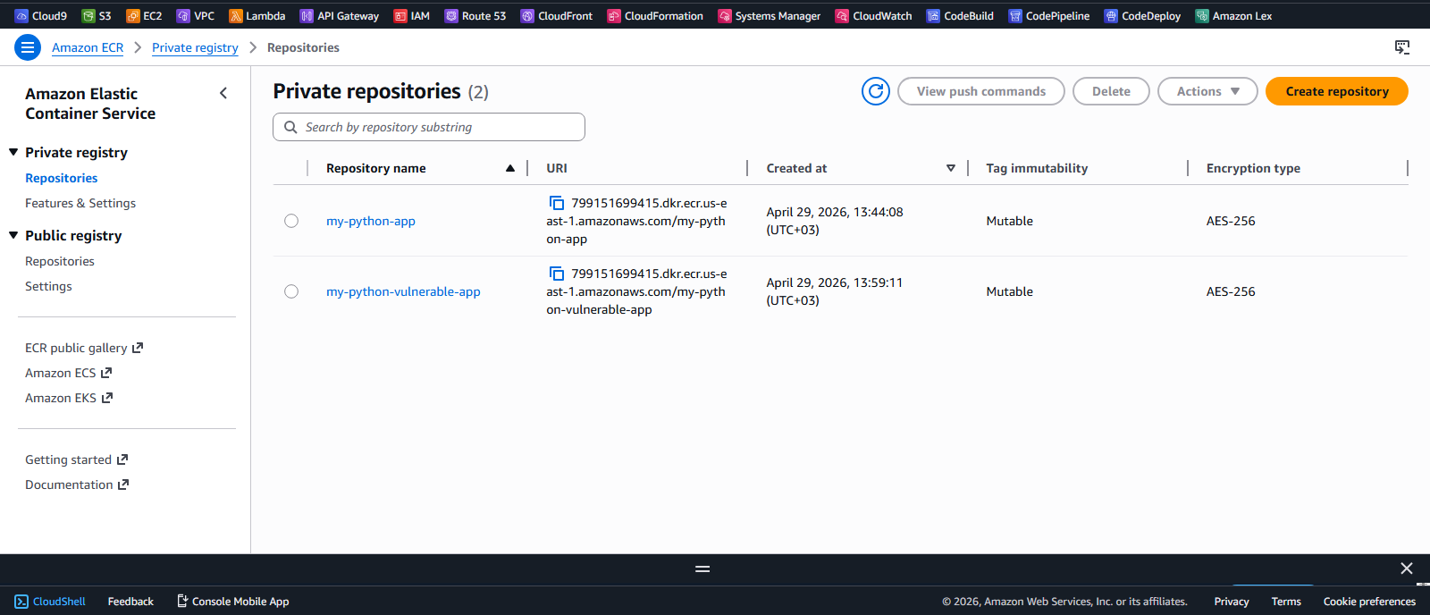The height and width of the screenshot is (615, 1430).
Task: Select the my-python-vulnerable-app radio button
Action: click(x=291, y=291)
